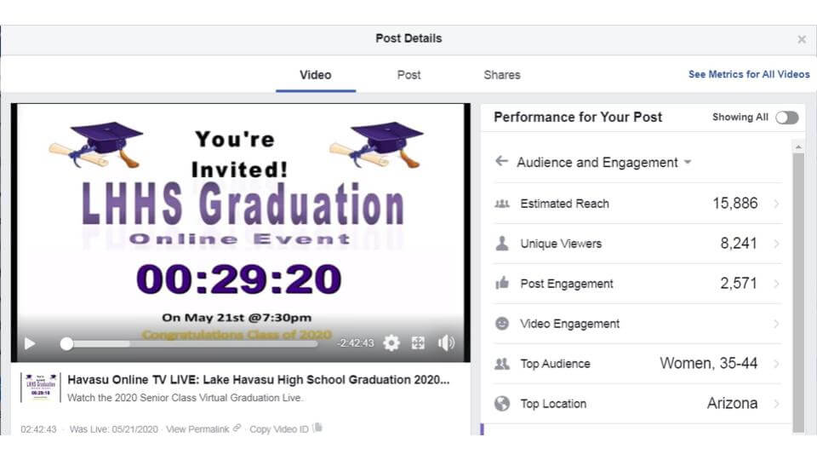Expand Estimated Reach details chevron
The height and width of the screenshot is (460, 817).
[x=776, y=204]
